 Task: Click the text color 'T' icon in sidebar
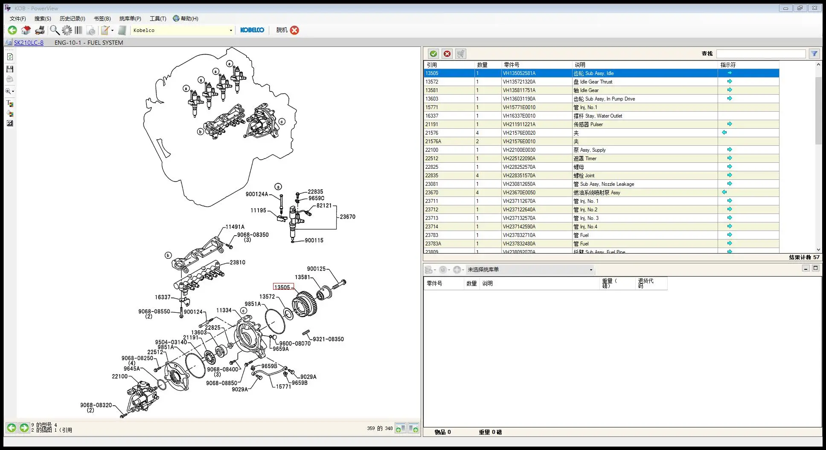point(10,104)
